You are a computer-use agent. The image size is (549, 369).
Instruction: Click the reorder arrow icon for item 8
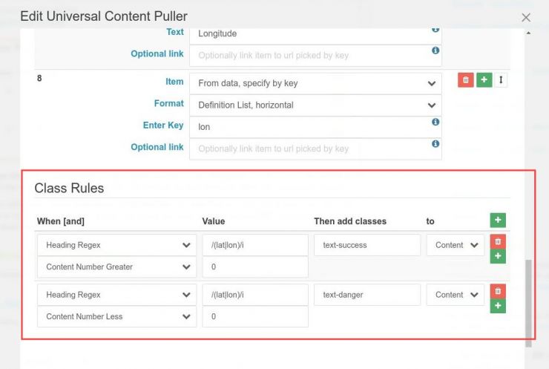point(502,80)
